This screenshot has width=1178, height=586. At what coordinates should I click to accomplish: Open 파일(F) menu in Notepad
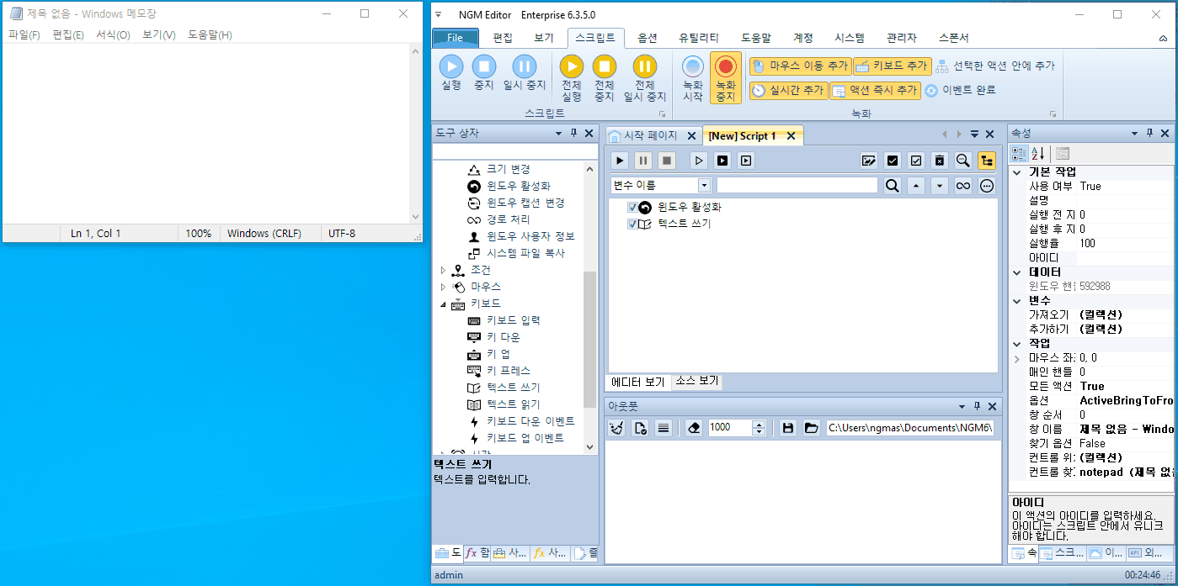(x=24, y=34)
